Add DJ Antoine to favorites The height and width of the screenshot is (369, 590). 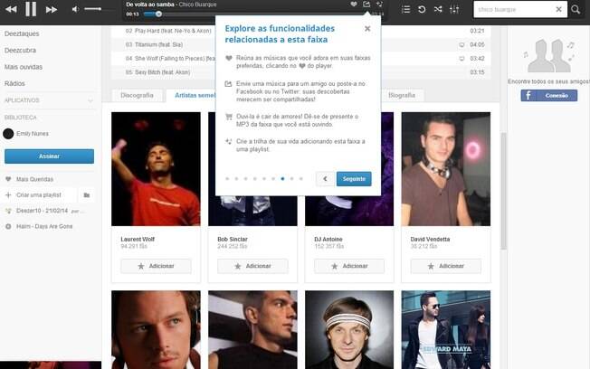click(349, 266)
